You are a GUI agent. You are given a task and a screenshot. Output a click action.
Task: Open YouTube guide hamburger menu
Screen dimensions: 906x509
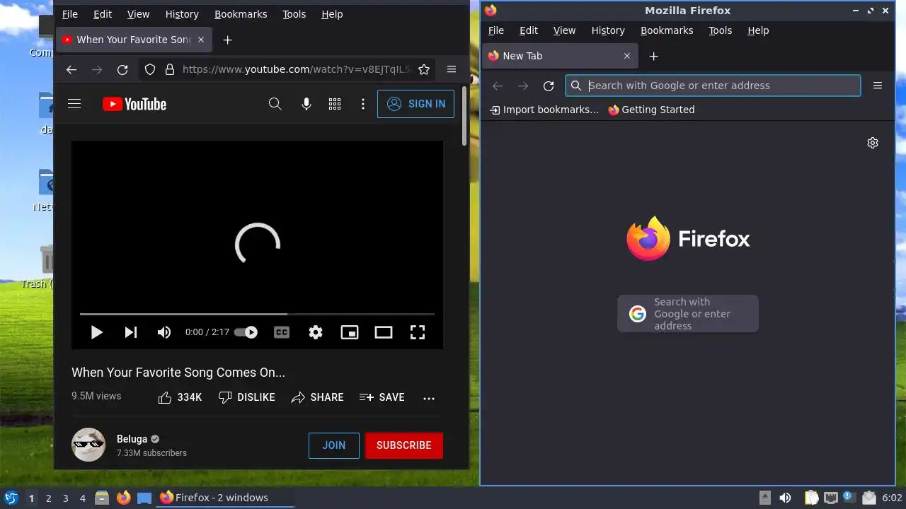coord(74,104)
